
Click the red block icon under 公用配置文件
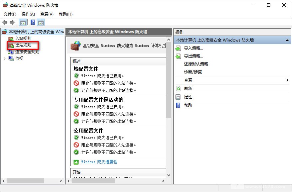(76, 144)
